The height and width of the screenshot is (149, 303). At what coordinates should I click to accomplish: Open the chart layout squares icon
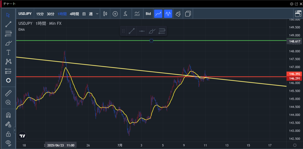click(x=188, y=14)
